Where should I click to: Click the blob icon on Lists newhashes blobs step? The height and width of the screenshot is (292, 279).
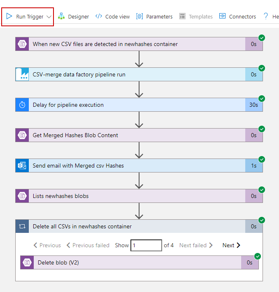click(x=22, y=196)
